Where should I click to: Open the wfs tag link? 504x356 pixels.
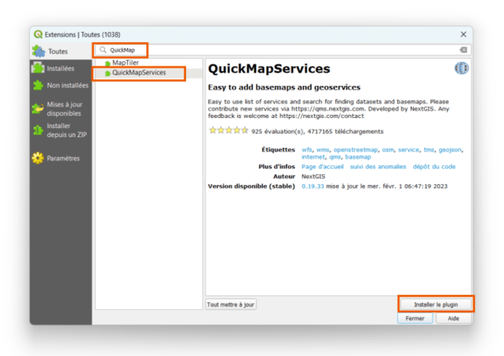307,150
